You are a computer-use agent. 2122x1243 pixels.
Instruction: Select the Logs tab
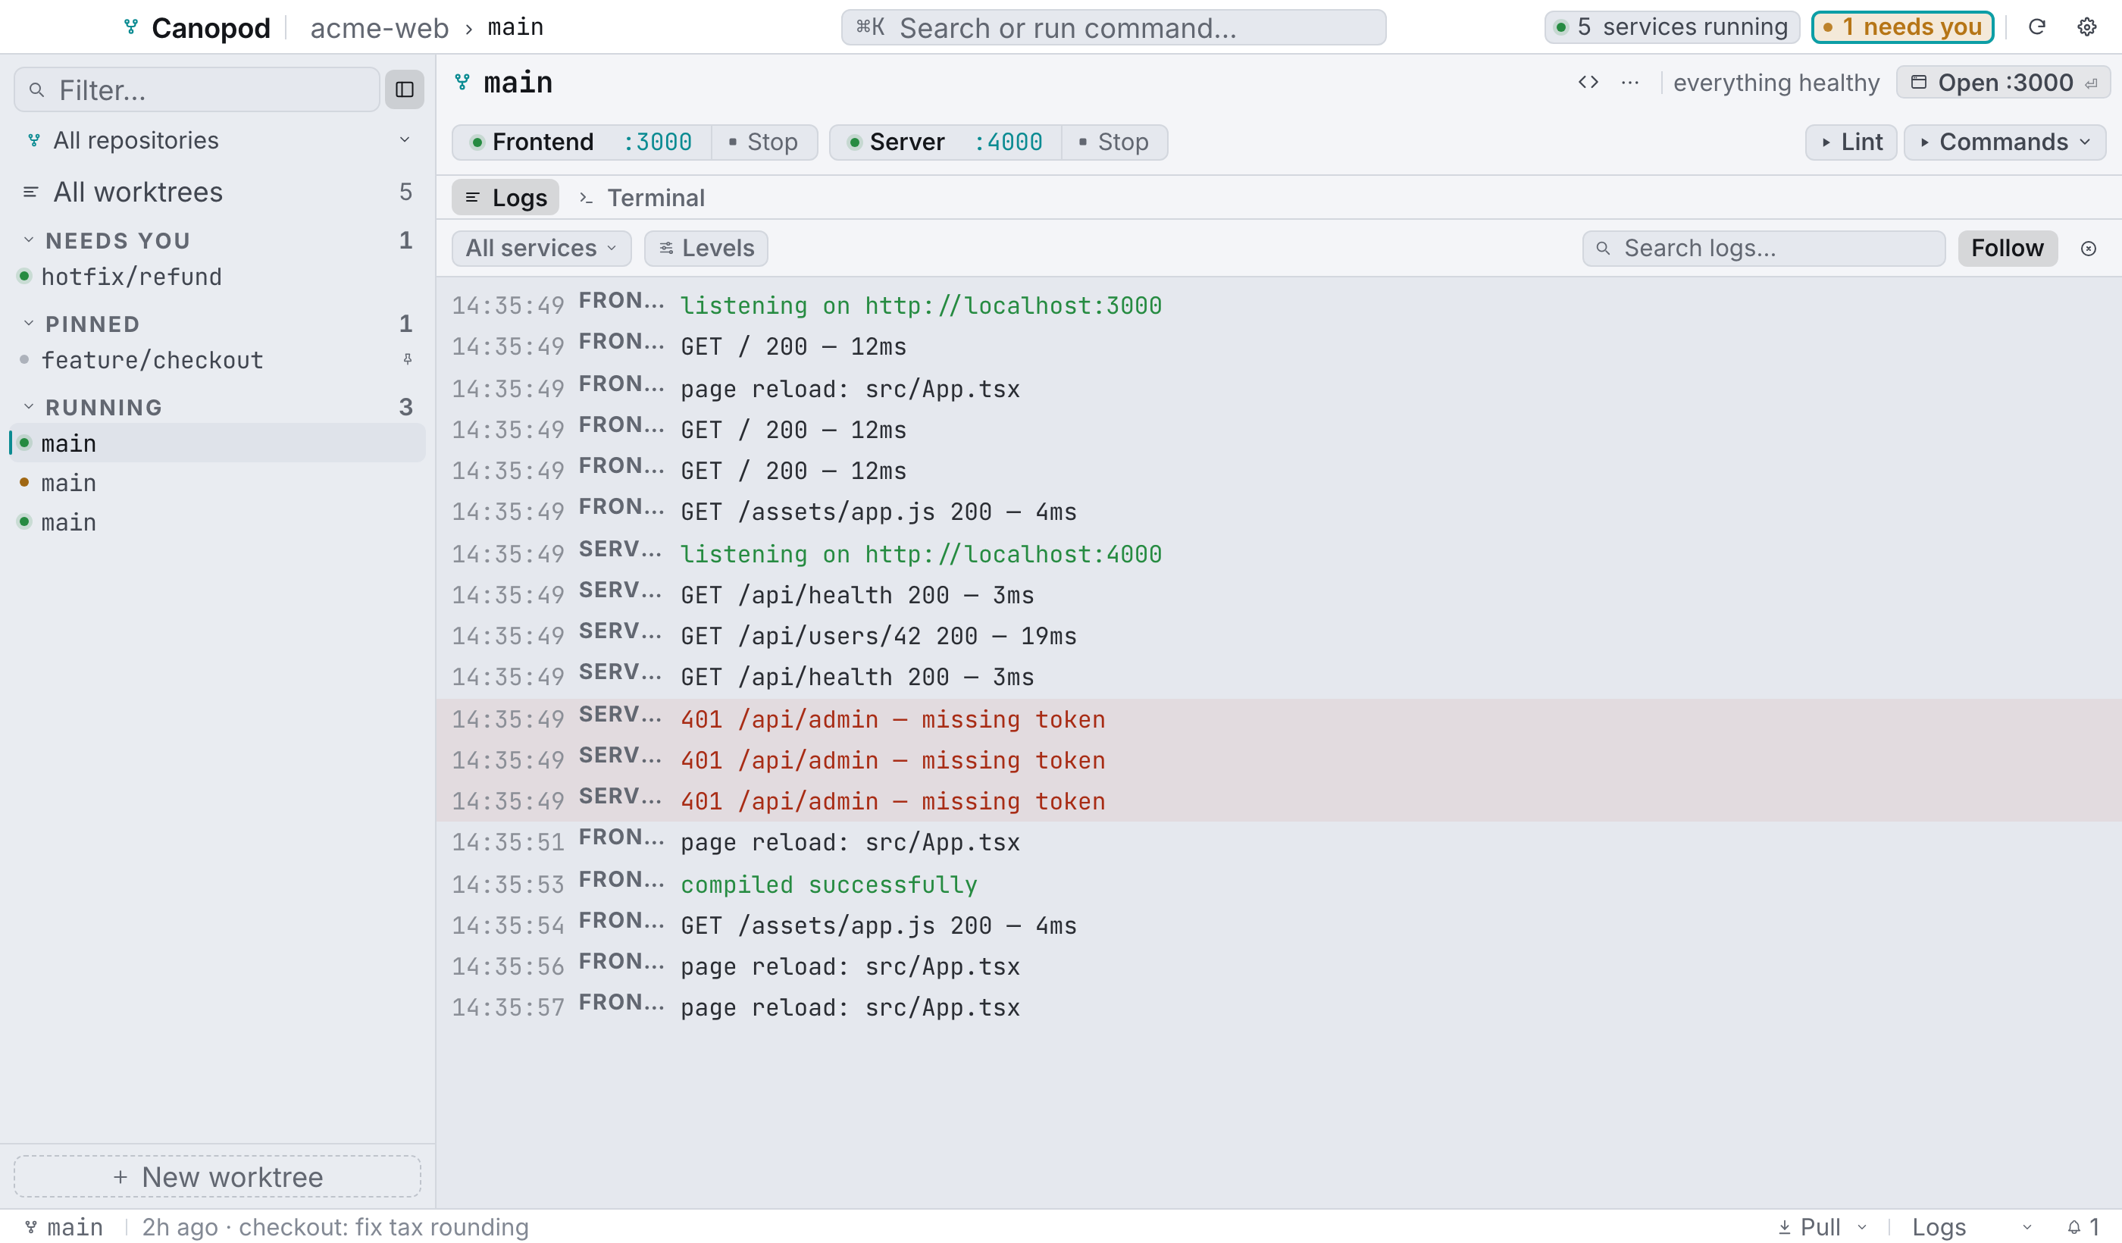pos(505,198)
